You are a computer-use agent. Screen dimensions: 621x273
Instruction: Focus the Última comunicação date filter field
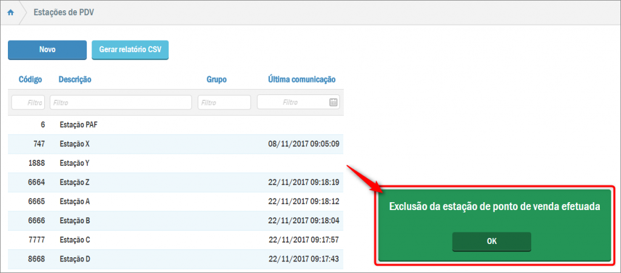[292, 102]
